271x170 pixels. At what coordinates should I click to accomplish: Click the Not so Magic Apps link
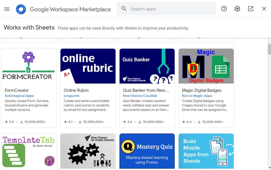[x=197, y=96]
